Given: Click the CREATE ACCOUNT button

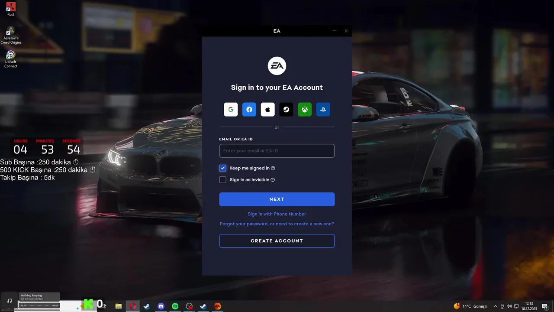Looking at the screenshot, I should [x=277, y=241].
